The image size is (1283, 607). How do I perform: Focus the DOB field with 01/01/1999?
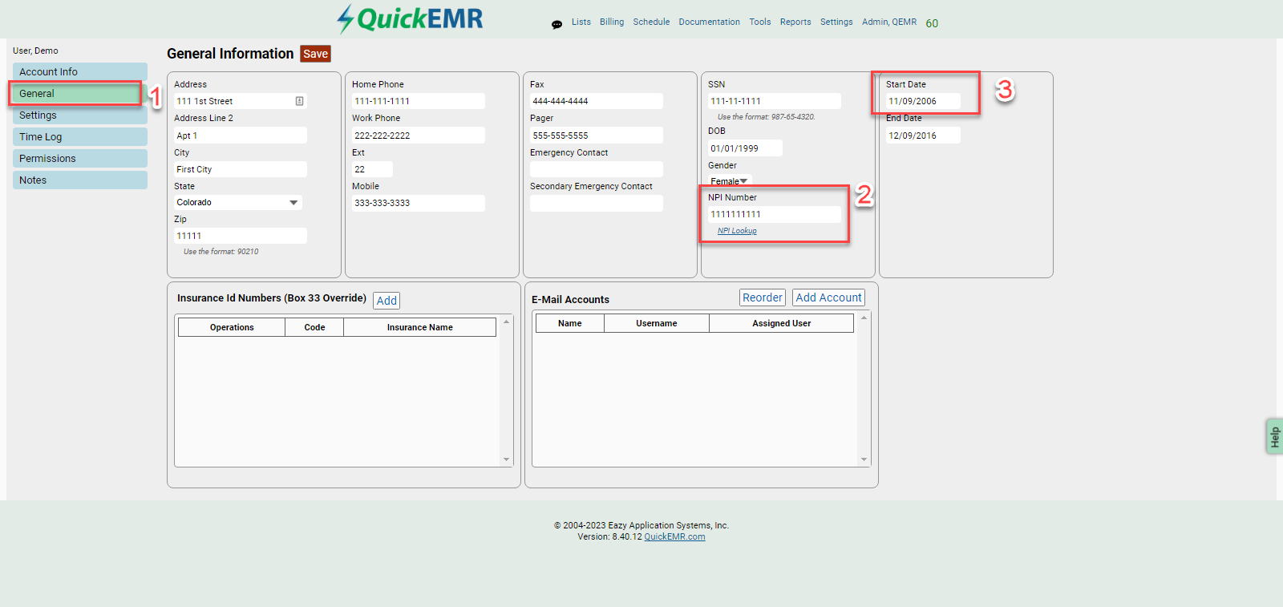click(x=745, y=148)
